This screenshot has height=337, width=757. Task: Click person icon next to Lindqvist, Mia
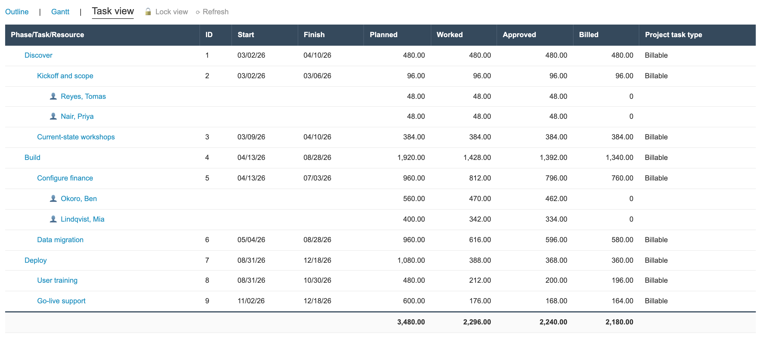(x=53, y=219)
